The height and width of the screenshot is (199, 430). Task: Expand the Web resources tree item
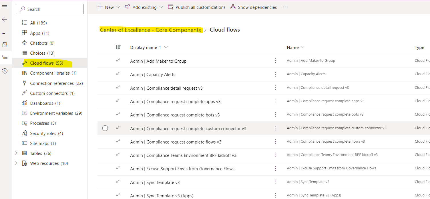tap(17, 163)
